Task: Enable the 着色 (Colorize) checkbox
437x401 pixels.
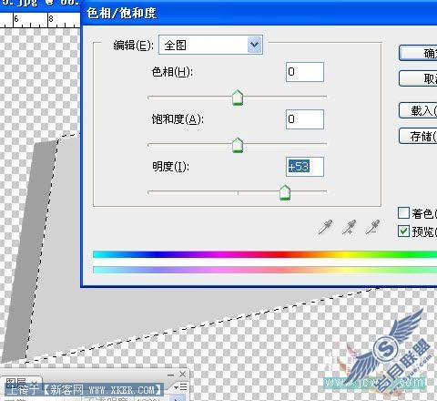Action: 403,213
